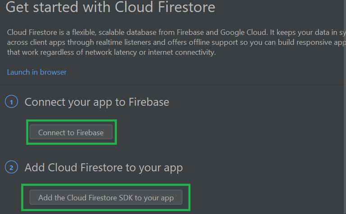Click the word Firestore in the page title

[183, 7]
